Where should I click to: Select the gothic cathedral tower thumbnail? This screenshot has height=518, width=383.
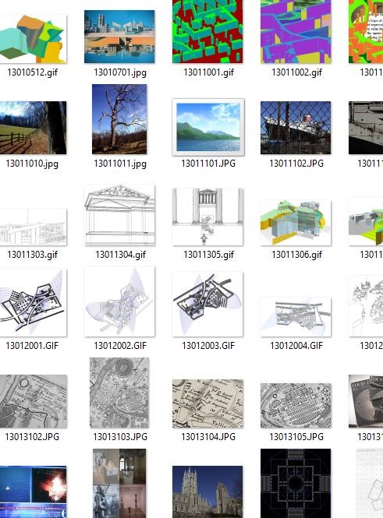point(207,492)
